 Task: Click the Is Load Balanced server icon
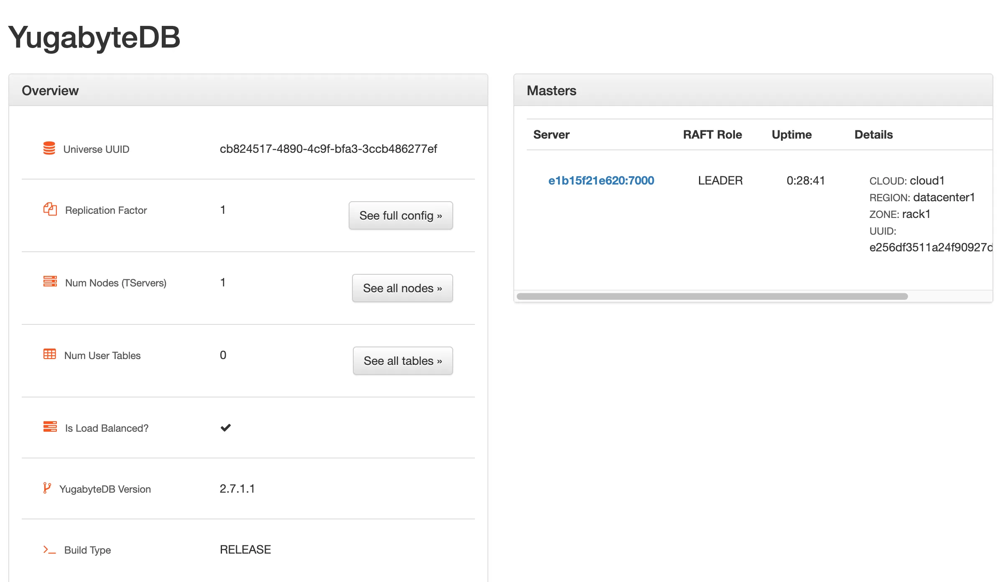pyautogui.click(x=50, y=427)
